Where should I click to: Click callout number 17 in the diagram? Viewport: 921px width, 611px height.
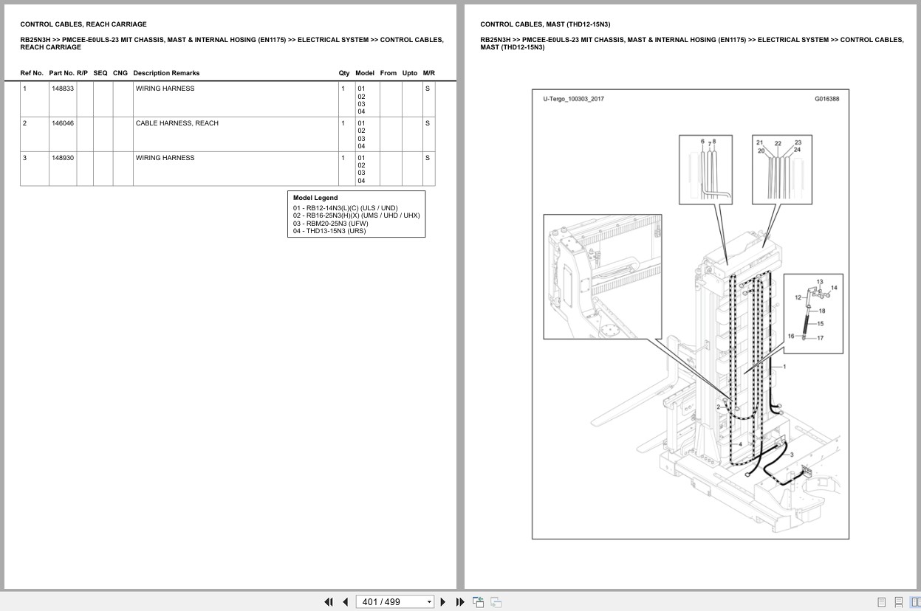click(820, 339)
